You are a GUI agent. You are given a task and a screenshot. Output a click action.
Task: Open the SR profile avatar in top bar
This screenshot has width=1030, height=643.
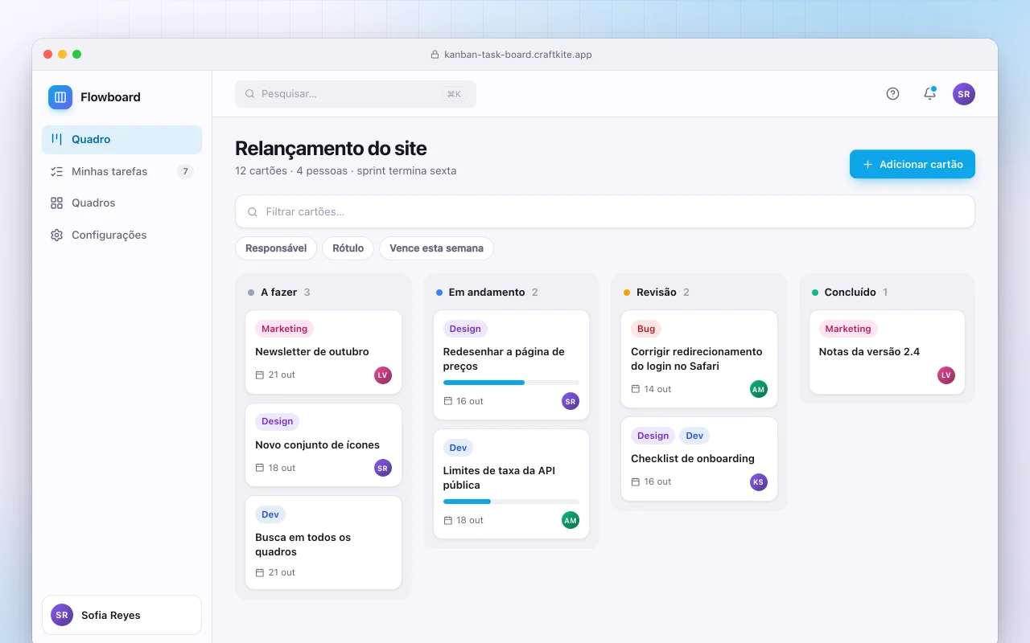pyautogui.click(x=964, y=94)
